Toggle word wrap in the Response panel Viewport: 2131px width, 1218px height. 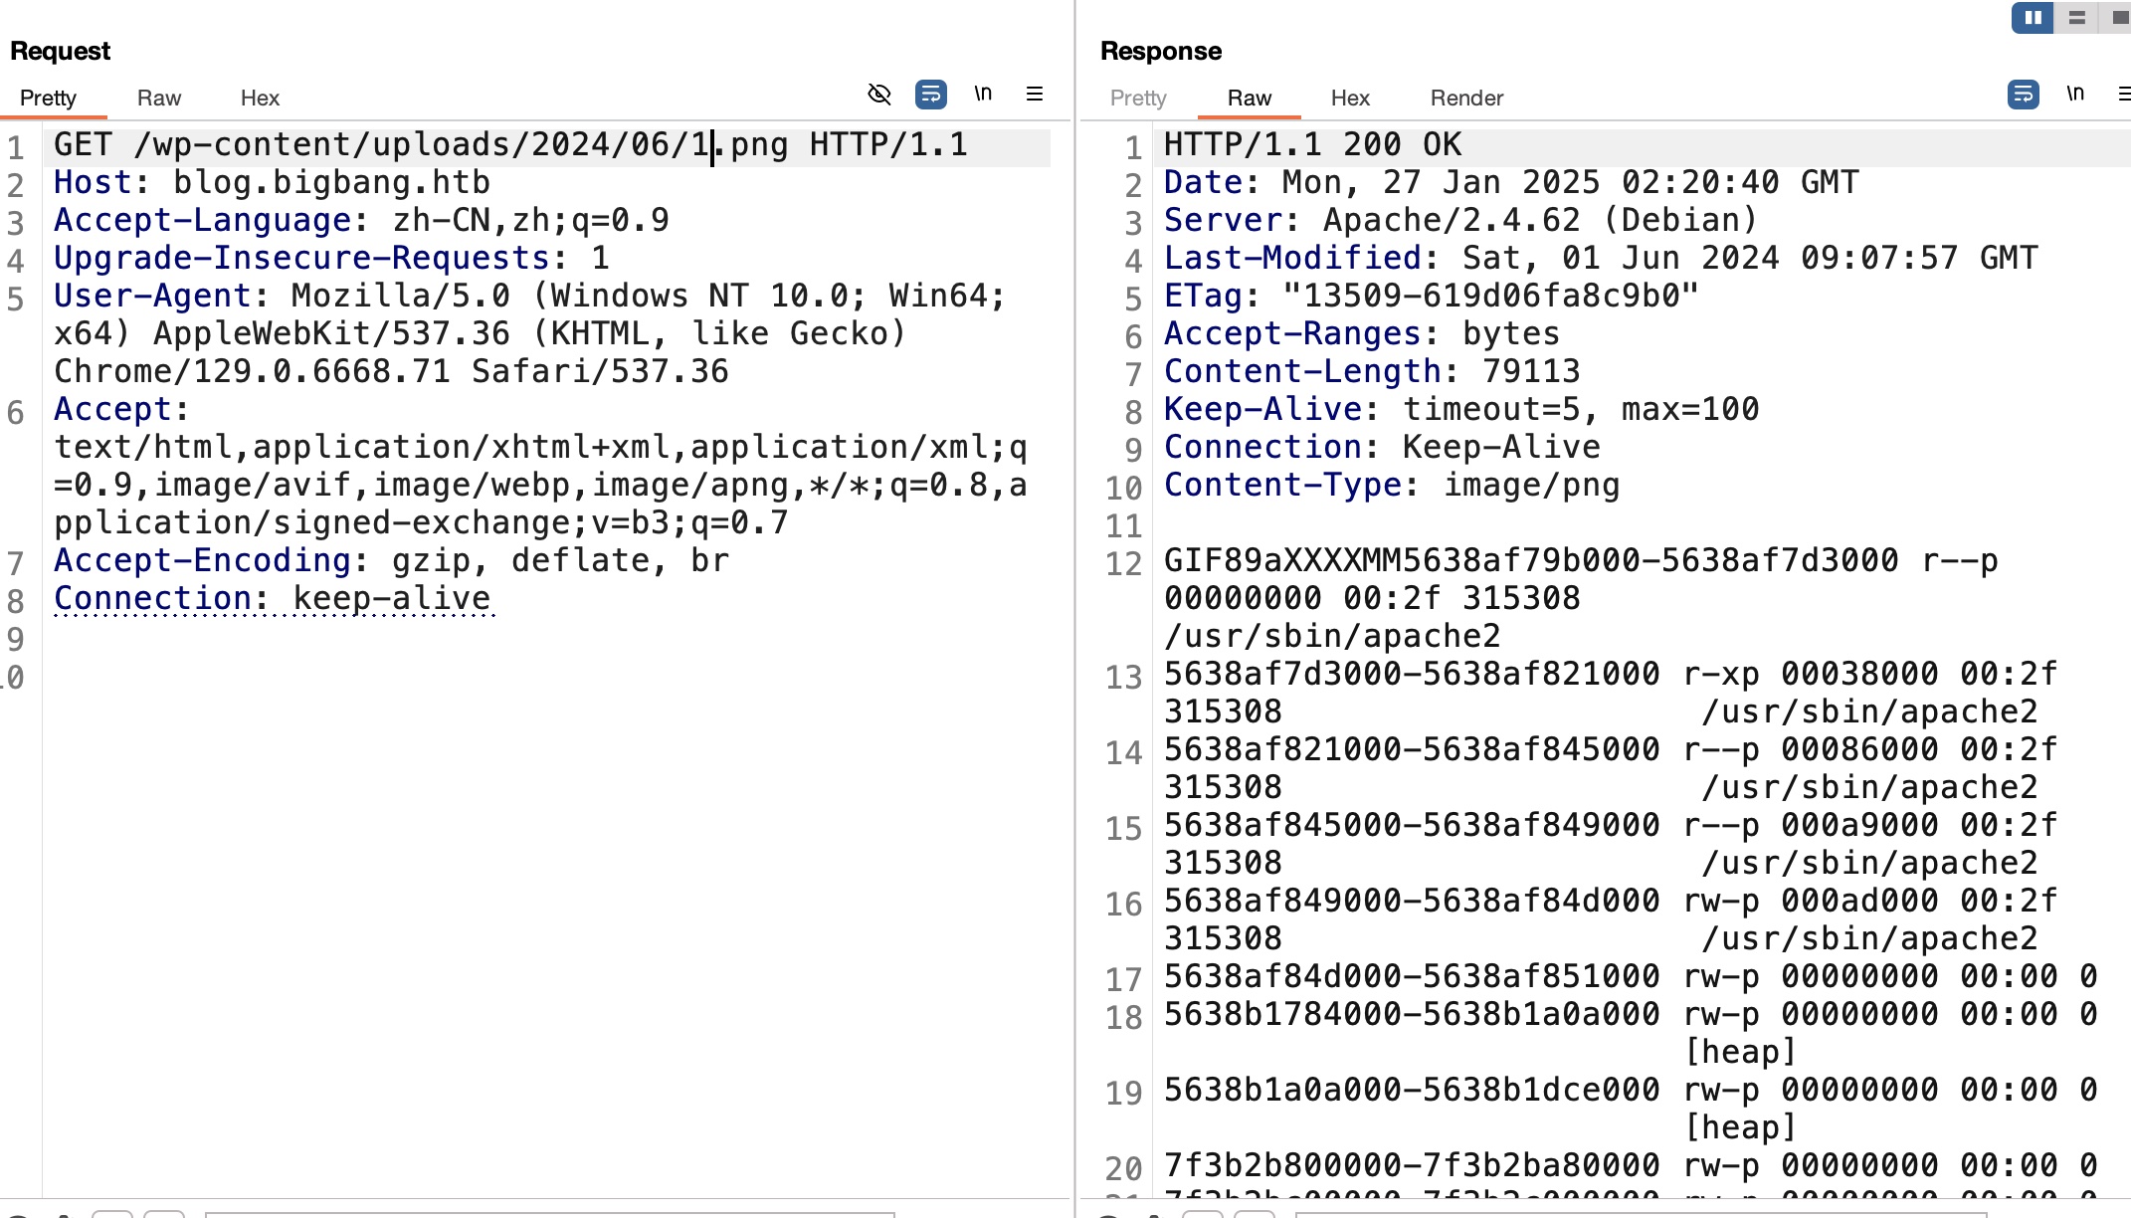[x=2023, y=94]
